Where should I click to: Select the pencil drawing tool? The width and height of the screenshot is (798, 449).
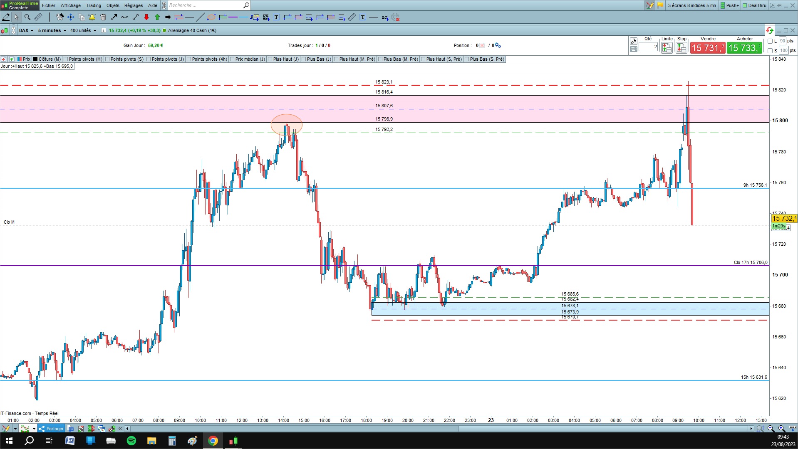6,17
